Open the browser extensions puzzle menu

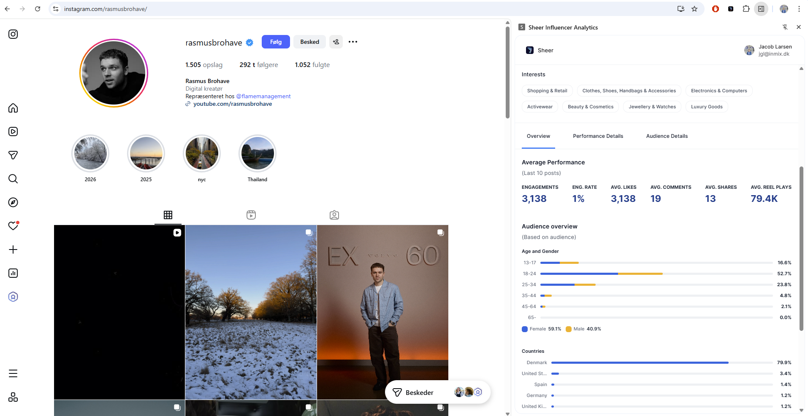[x=746, y=8]
